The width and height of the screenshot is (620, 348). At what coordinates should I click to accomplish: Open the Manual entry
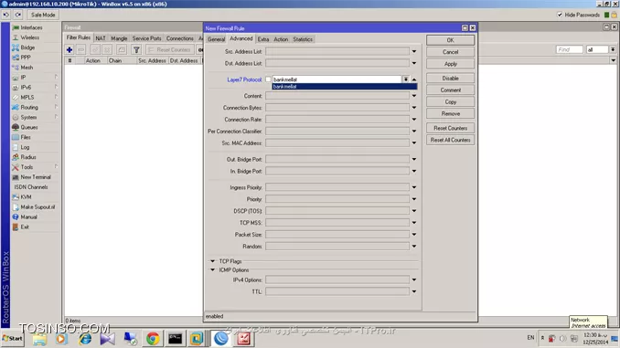coord(28,216)
